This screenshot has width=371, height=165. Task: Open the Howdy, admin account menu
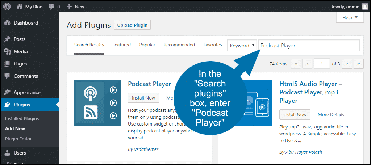348,7
